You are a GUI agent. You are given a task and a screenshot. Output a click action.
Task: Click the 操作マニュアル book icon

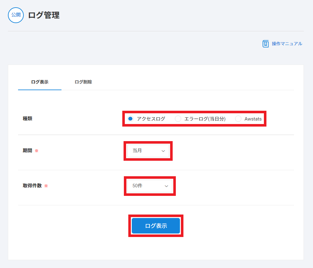pos(265,44)
